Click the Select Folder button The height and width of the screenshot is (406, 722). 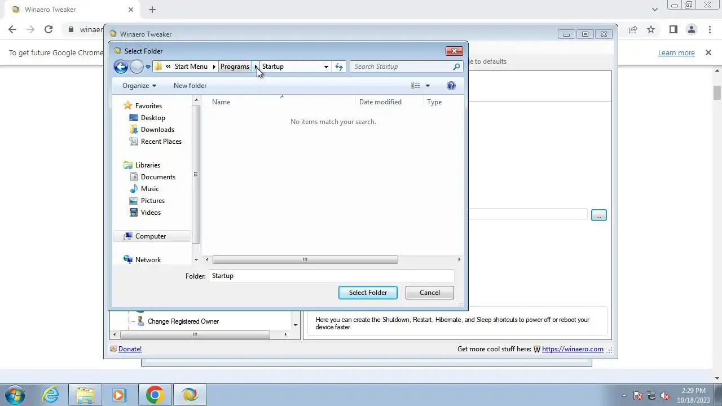click(368, 293)
